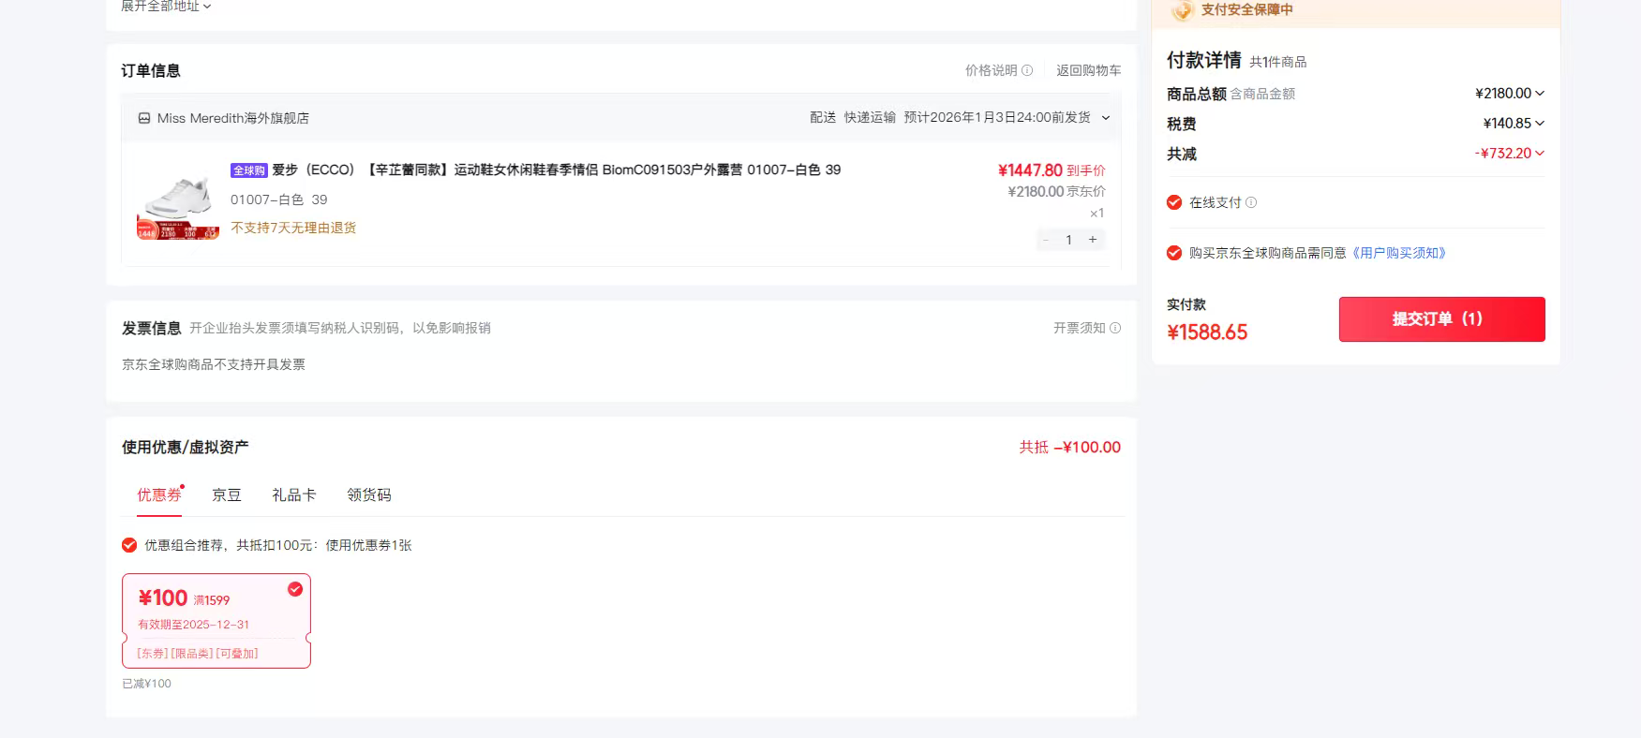
Task: Expand the 配送 shipping options chevron
Action: pyautogui.click(x=1106, y=118)
